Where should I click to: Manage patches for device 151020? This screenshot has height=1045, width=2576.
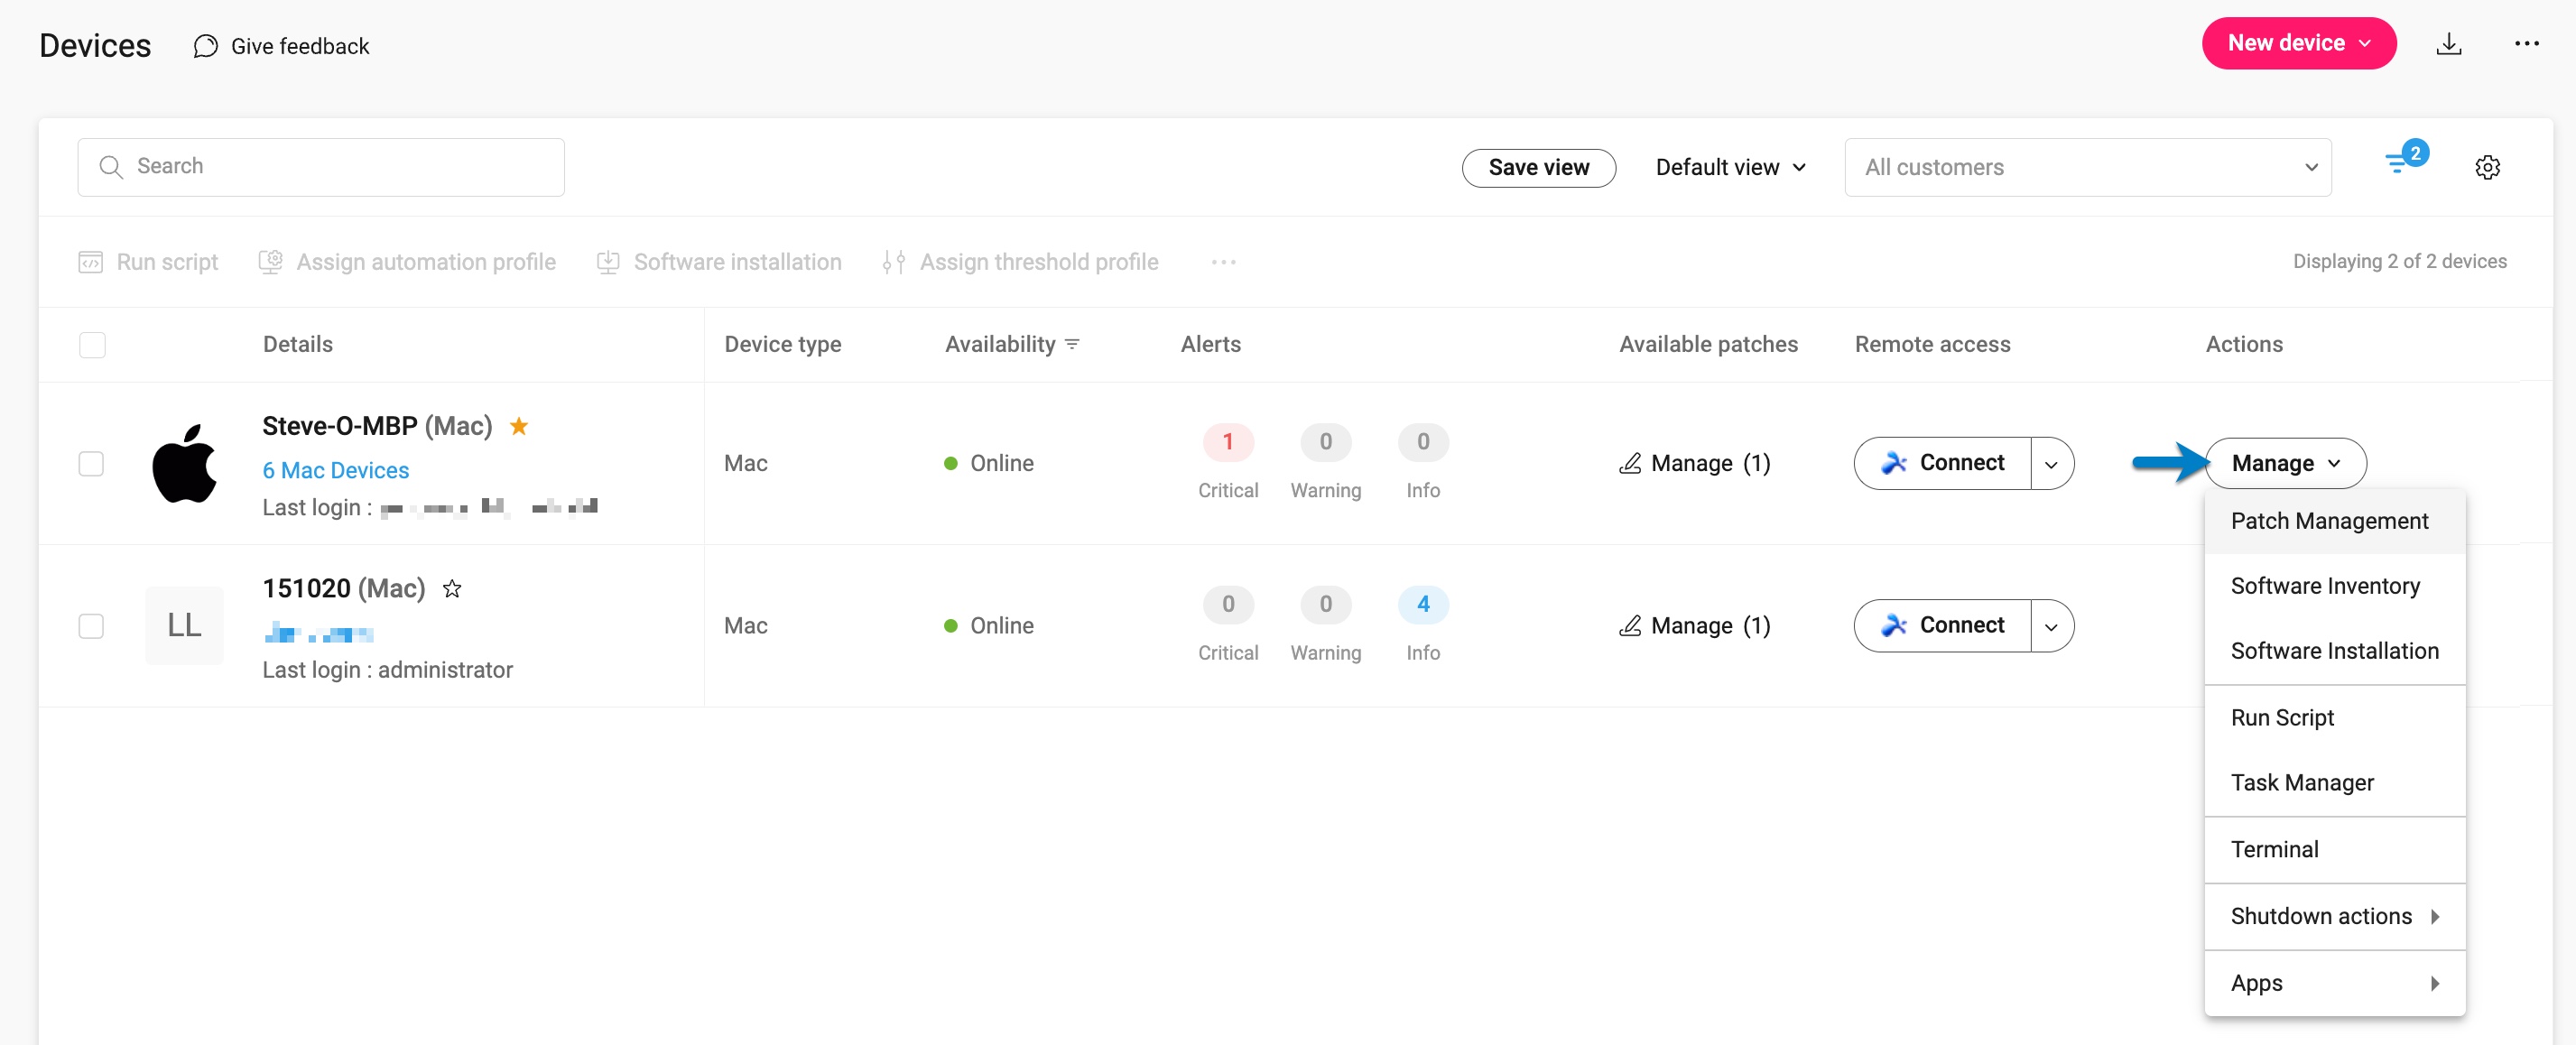[x=1694, y=625]
